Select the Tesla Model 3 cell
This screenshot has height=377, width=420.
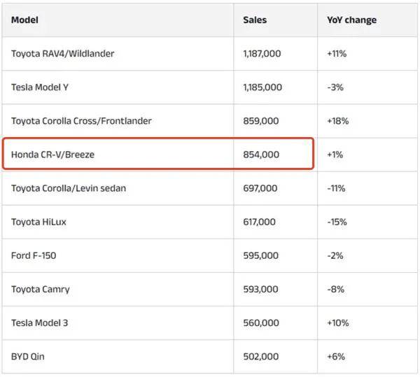39,322
